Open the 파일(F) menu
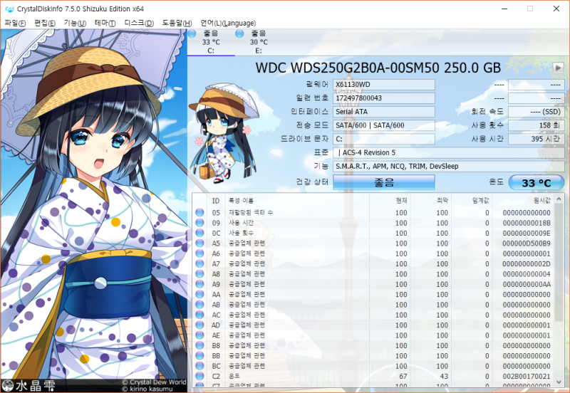 click(x=15, y=23)
